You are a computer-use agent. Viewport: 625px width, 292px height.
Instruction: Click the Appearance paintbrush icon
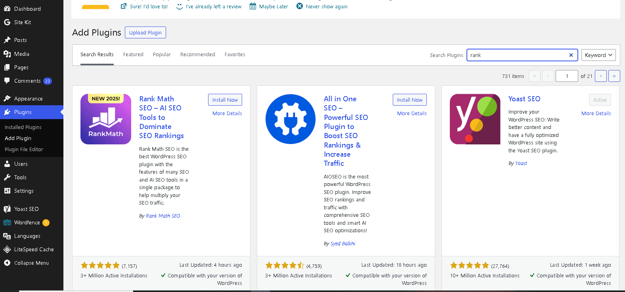click(7, 99)
